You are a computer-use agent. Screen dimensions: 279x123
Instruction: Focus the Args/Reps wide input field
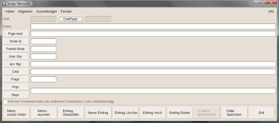point(153,91)
